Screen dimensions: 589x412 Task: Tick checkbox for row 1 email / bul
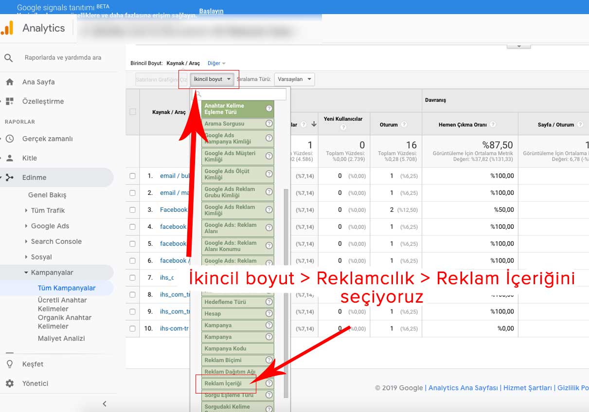[132, 176]
